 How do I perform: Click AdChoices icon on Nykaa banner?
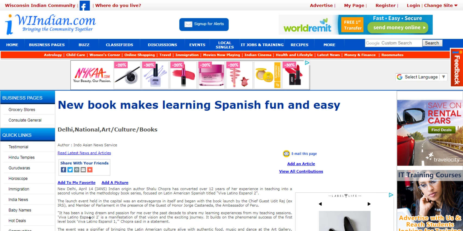(307, 63)
